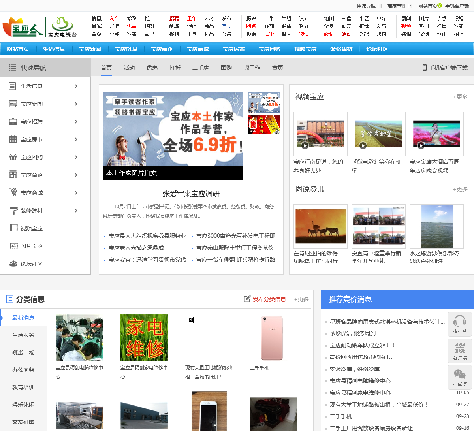
Task: Click the 生活信息 list icon in sidebar
Action: (13, 86)
